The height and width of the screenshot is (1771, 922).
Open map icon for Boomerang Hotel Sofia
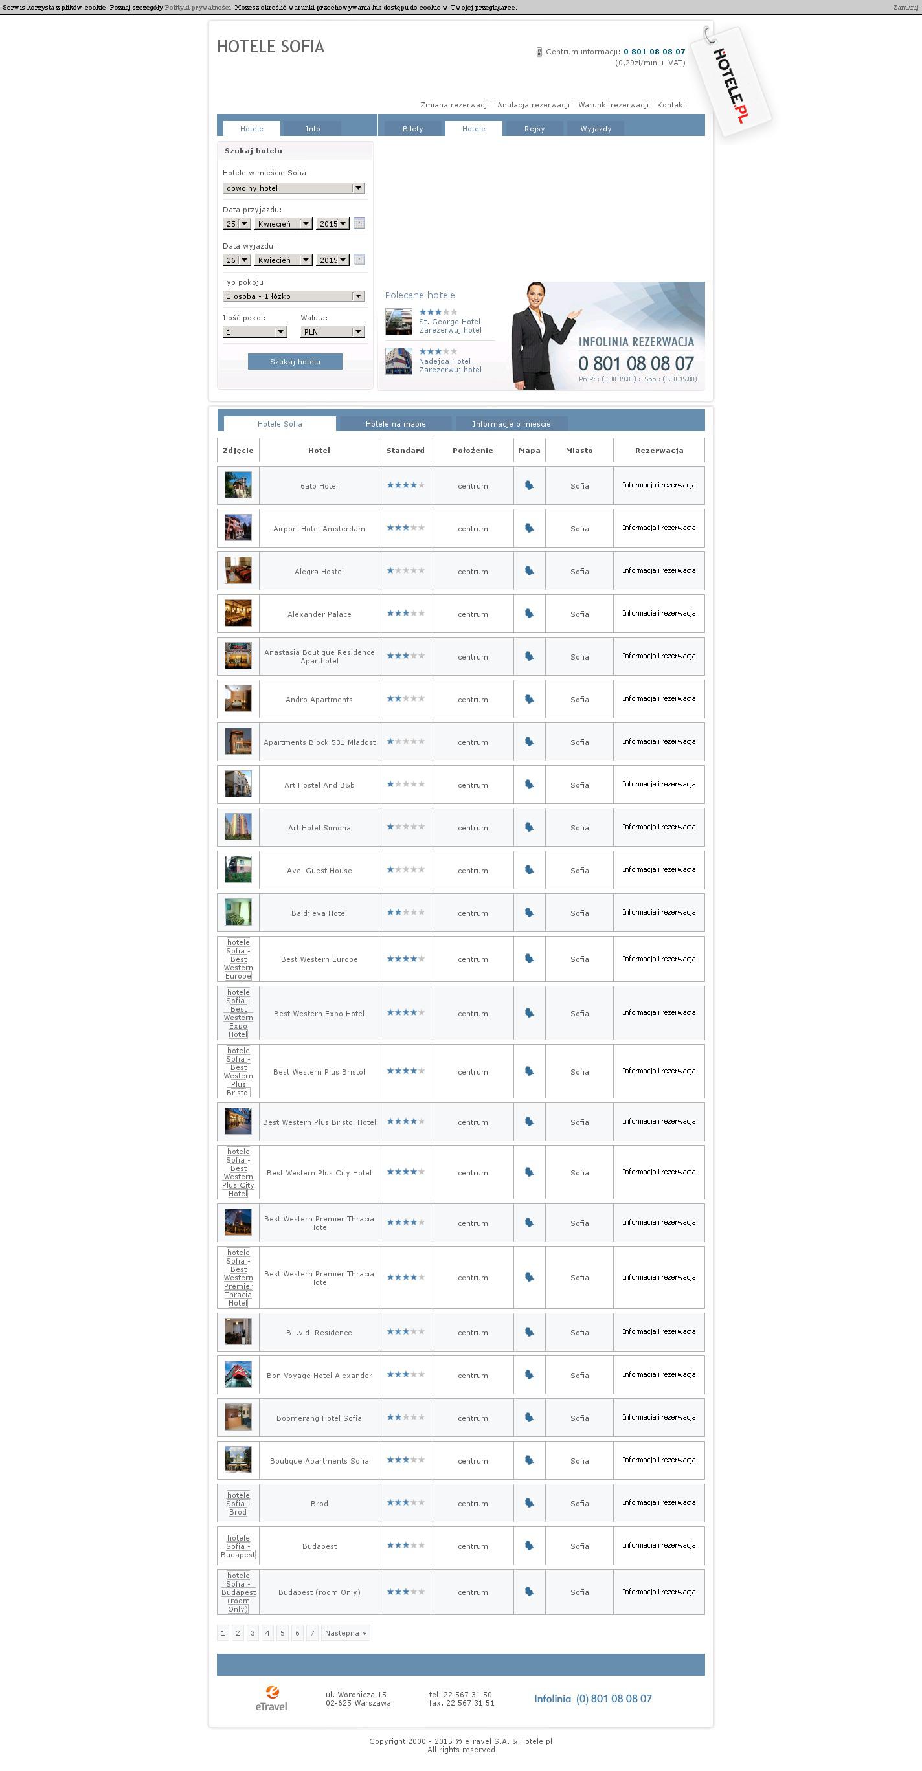click(x=529, y=1417)
